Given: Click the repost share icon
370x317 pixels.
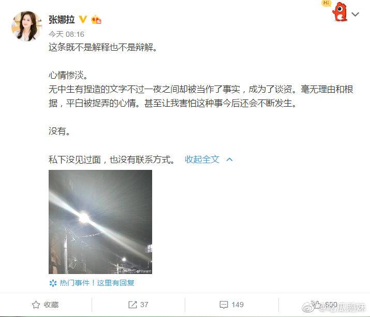Looking at the screenshot, I should point(132,305).
